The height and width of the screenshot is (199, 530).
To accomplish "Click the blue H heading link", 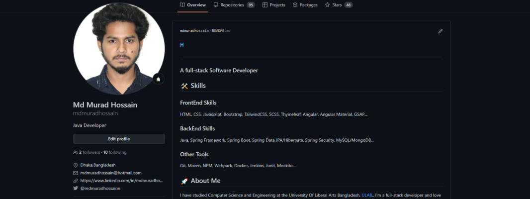I will coord(182,45).
